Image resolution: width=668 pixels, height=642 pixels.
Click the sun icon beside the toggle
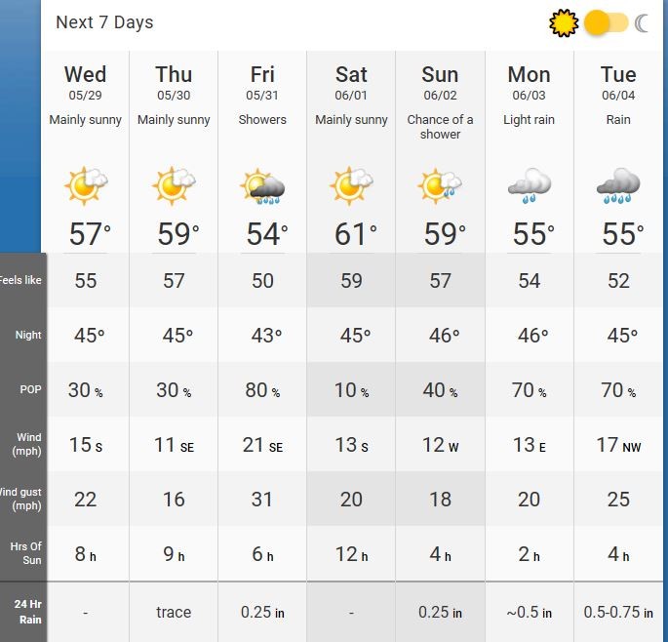click(x=564, y=22)
